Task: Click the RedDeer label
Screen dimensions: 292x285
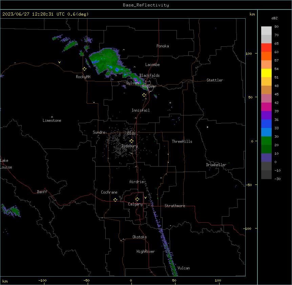Action: point(149,86)
